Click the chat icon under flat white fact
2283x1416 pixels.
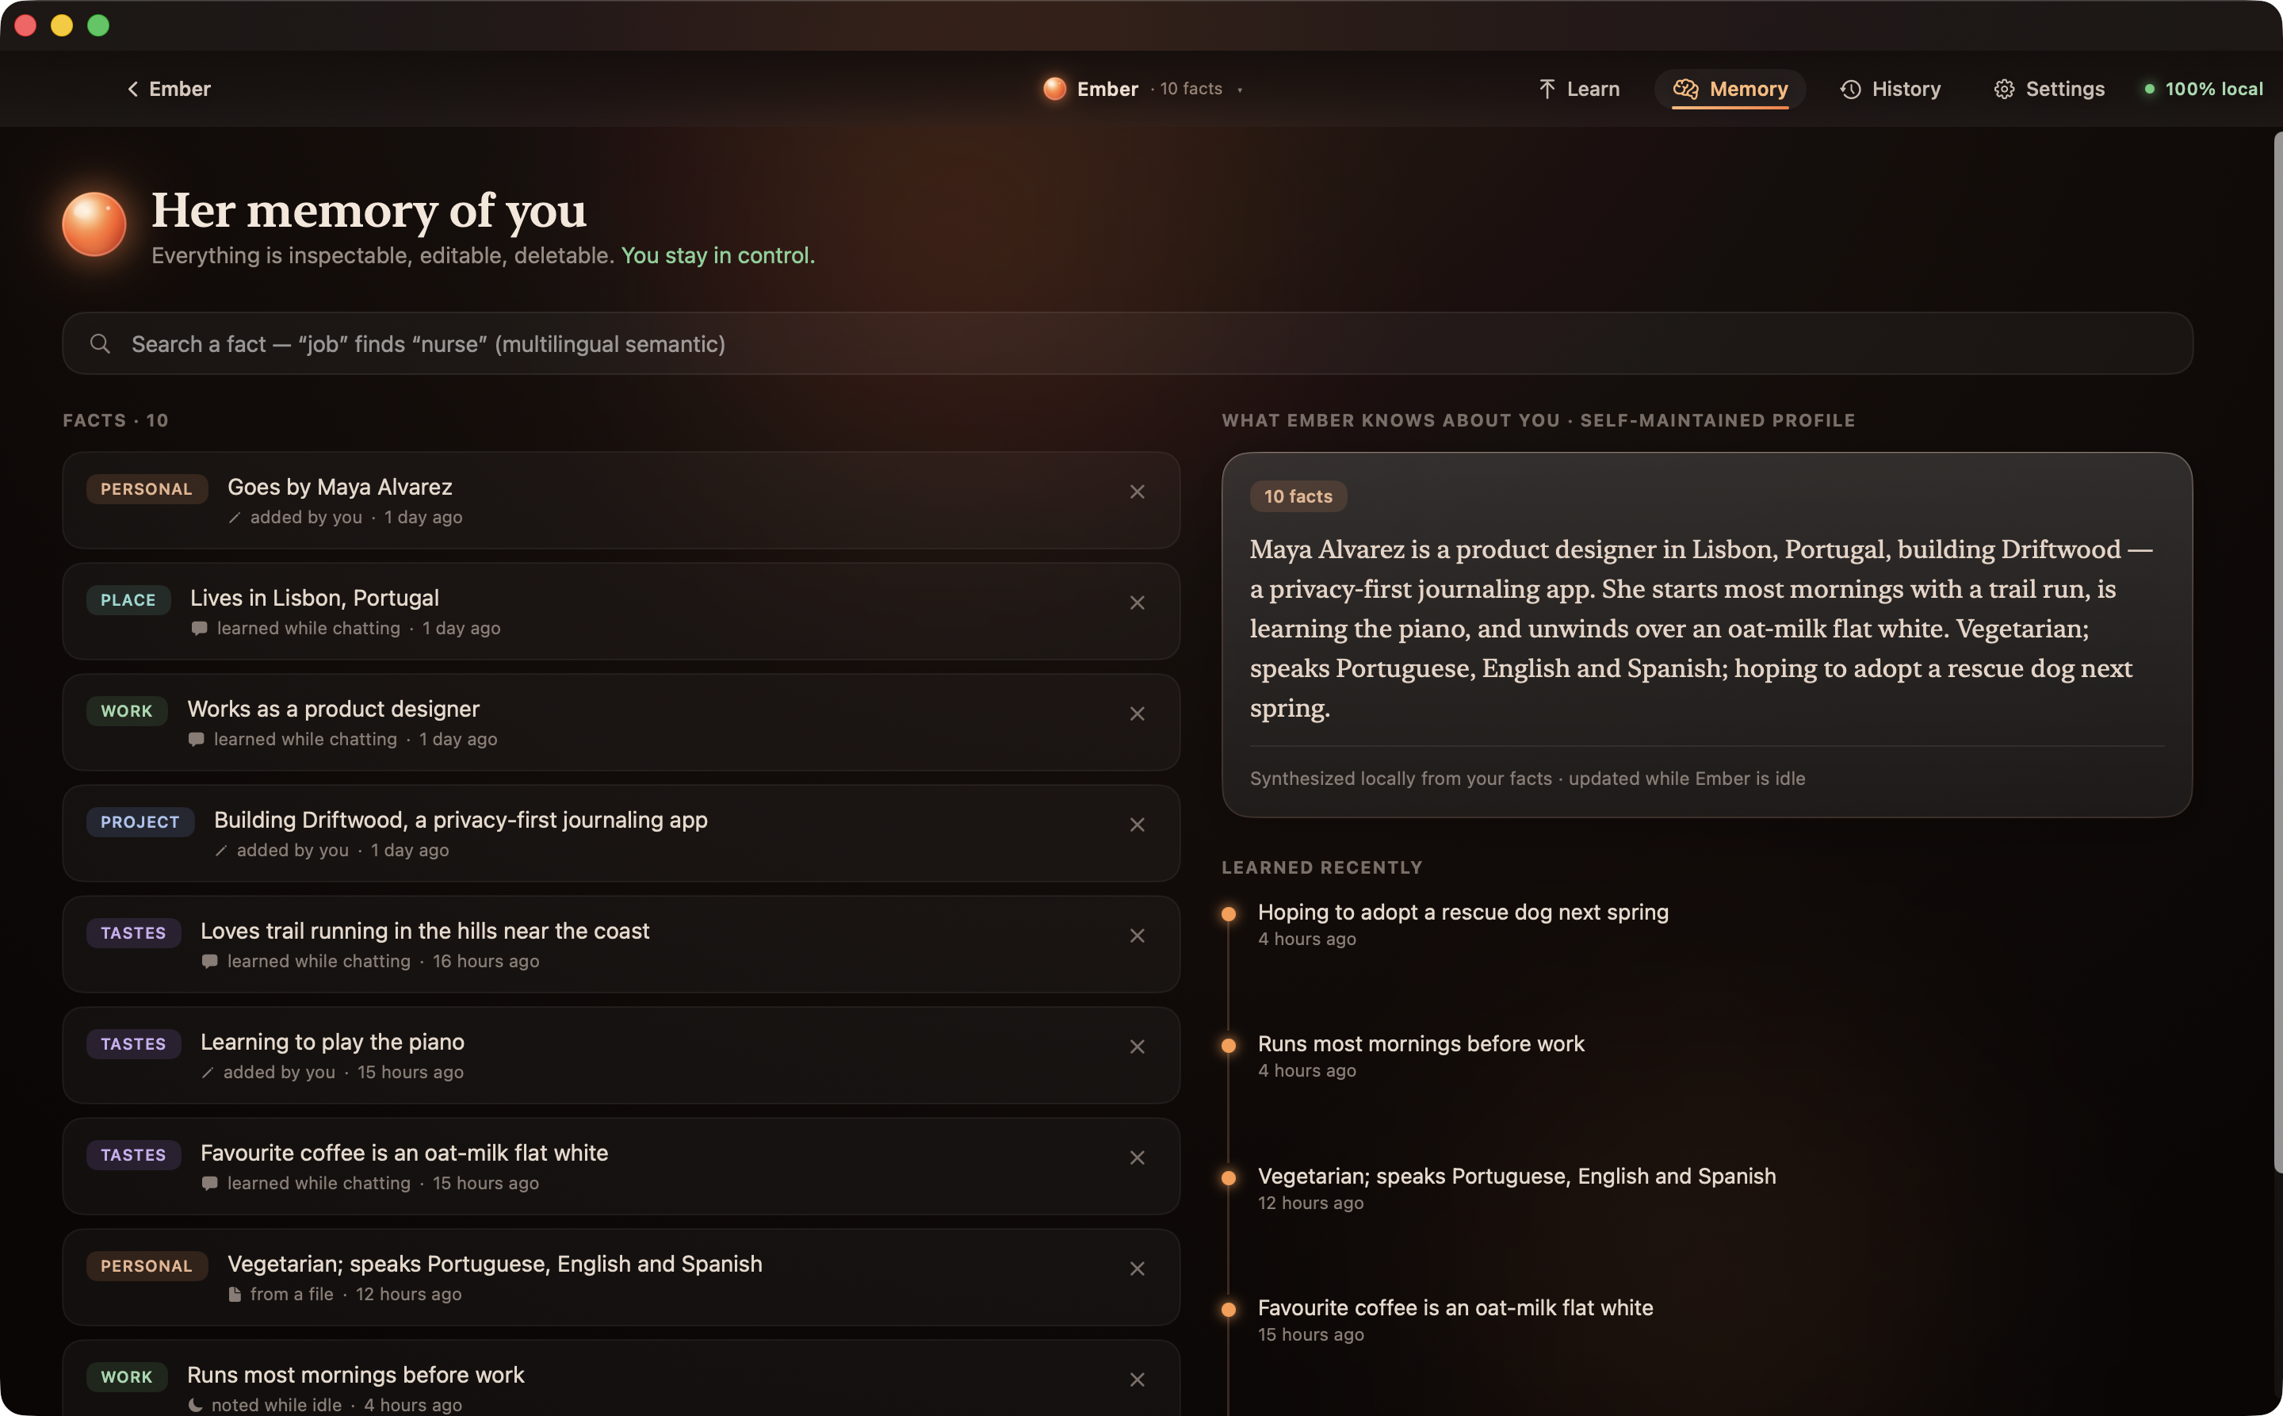[210, 1184]
